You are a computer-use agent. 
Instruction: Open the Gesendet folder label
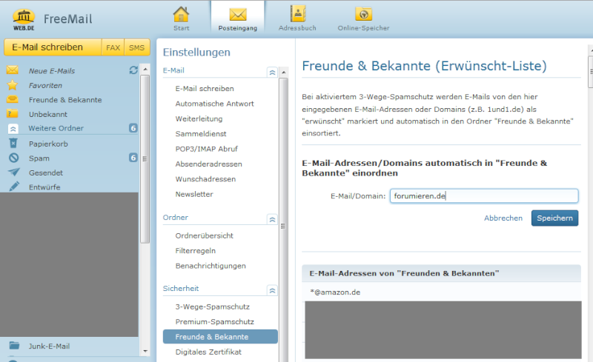pyautogui.click(x=46, y=172)
